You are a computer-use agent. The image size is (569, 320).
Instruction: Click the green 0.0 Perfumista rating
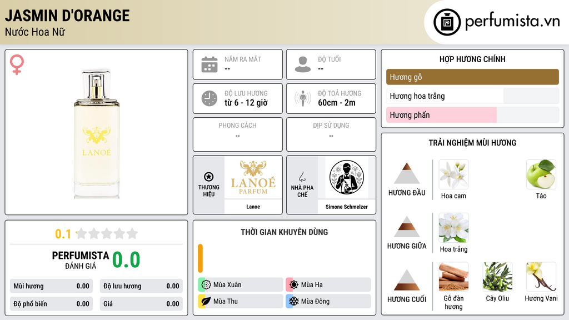[x=126, y=260]
